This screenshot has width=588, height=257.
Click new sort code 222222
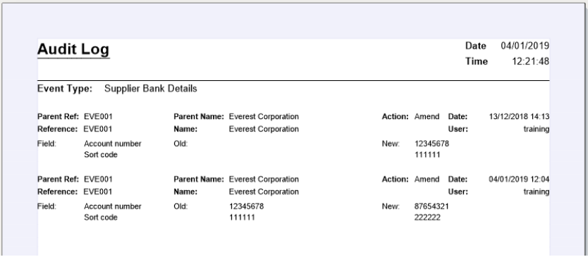click(x=427, y=217)
